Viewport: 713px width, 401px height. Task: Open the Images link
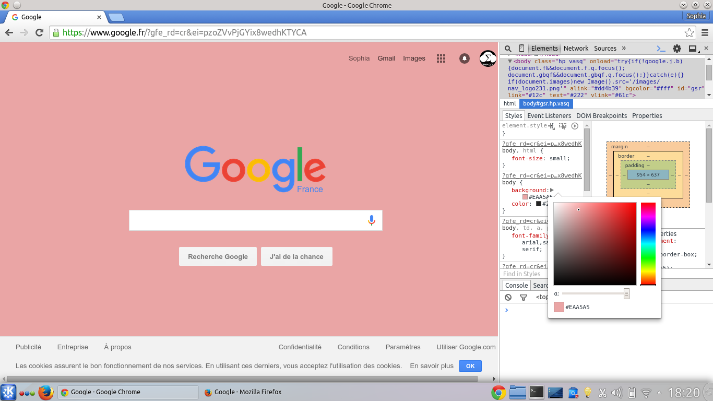[414, 58]
